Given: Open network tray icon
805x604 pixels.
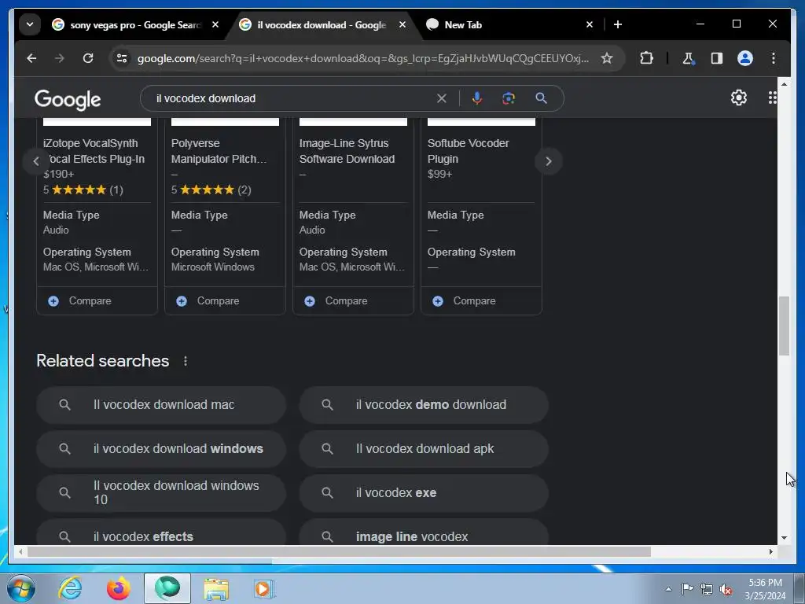Looking at the screenshot, I should 707,589.
